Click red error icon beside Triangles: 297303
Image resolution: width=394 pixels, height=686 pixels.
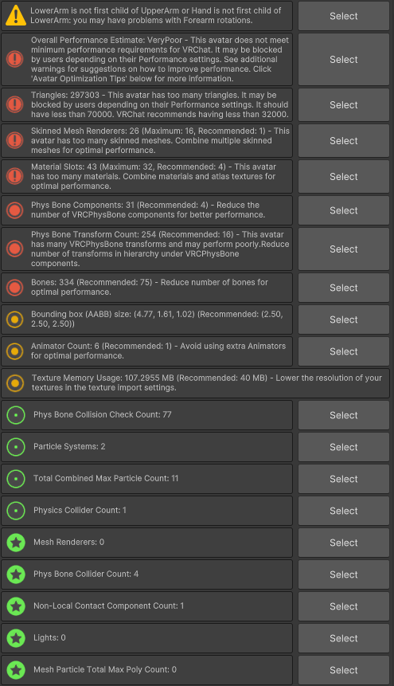coord(15,105)
